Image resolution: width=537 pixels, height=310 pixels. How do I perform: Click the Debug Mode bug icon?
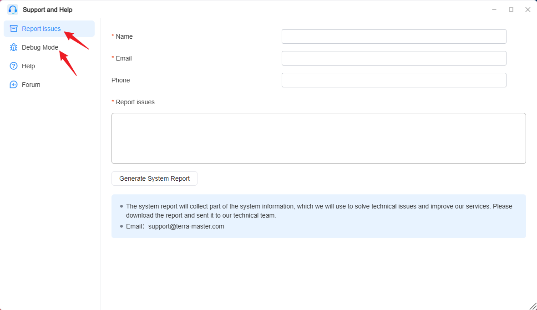pos(14,47)
